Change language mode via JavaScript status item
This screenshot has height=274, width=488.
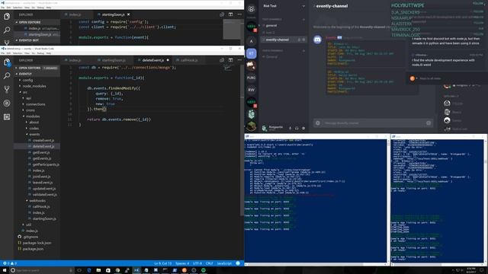(224, 263)
